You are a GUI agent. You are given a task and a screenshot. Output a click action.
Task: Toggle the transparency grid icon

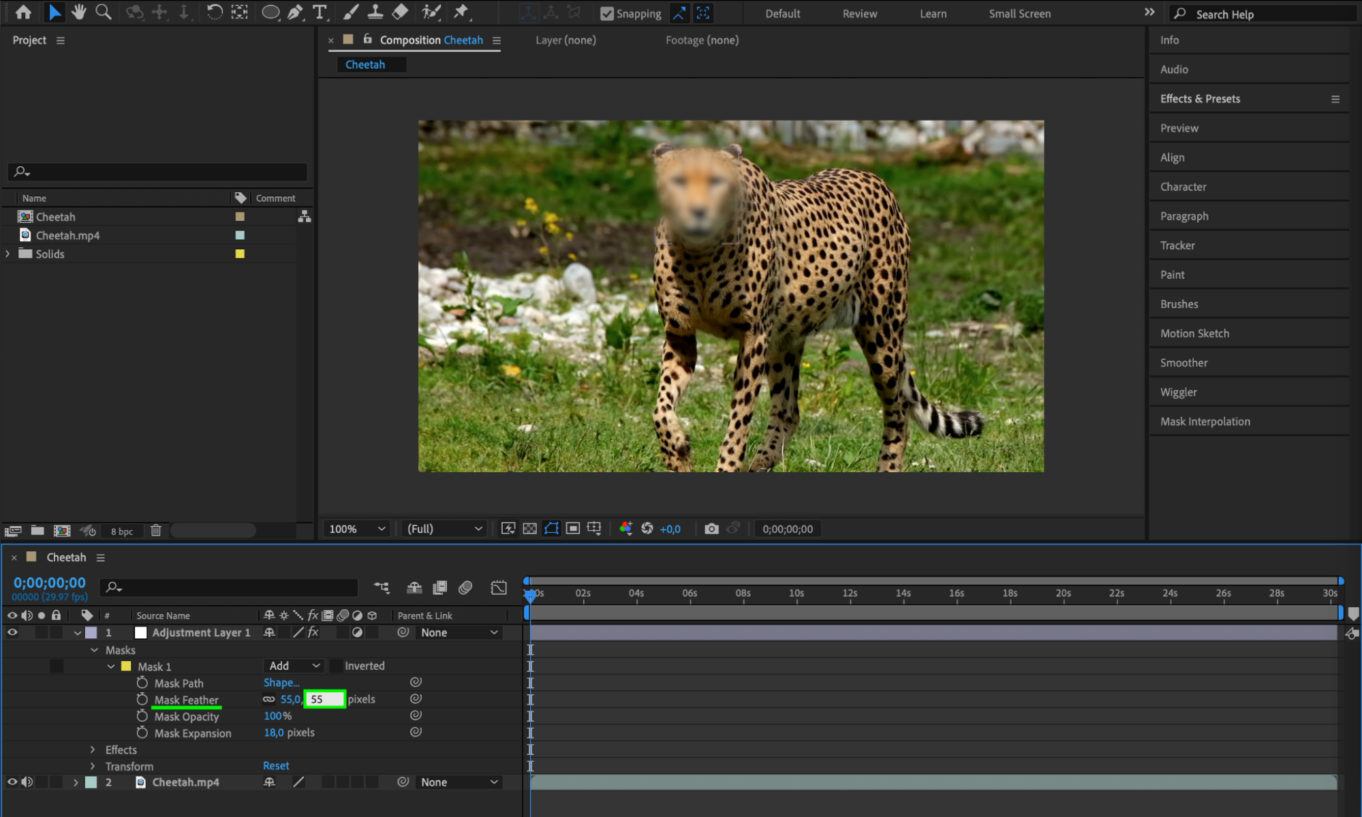(529, 529)
